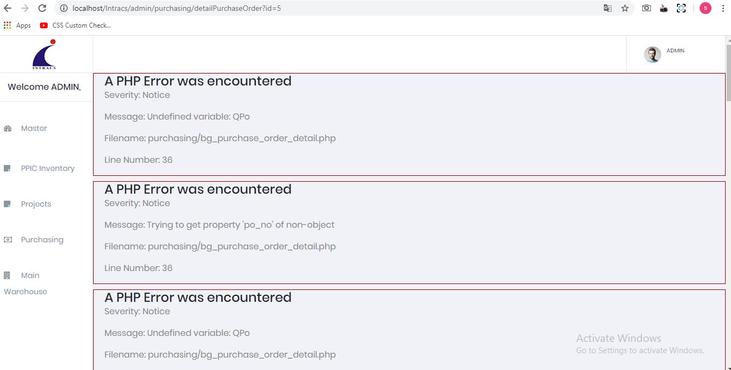Bookmark this page with the star icon
Screen dimensions: 731x370
click(x=625, y=8)
